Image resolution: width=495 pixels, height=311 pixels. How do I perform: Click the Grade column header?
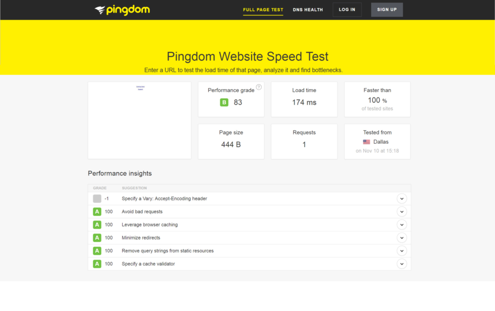pos(100,188)
